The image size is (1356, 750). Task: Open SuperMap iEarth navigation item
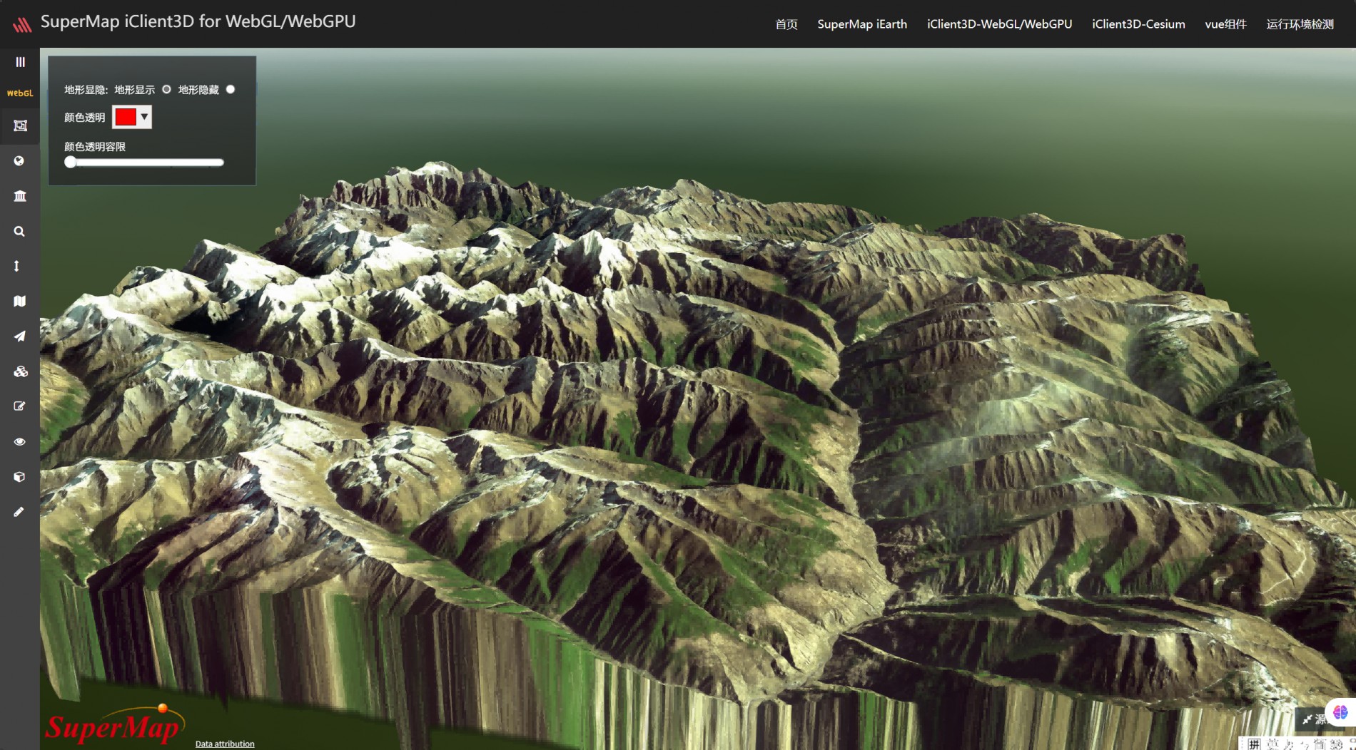tap(861, 24)
